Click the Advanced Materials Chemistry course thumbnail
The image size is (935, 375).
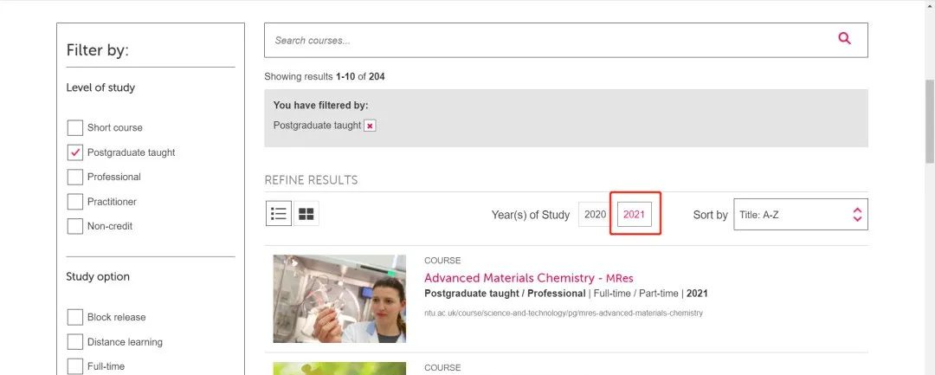339,299
